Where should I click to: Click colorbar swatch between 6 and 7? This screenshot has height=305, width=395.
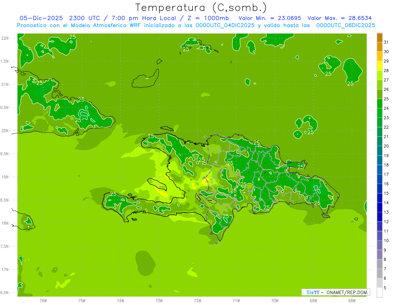380,273
